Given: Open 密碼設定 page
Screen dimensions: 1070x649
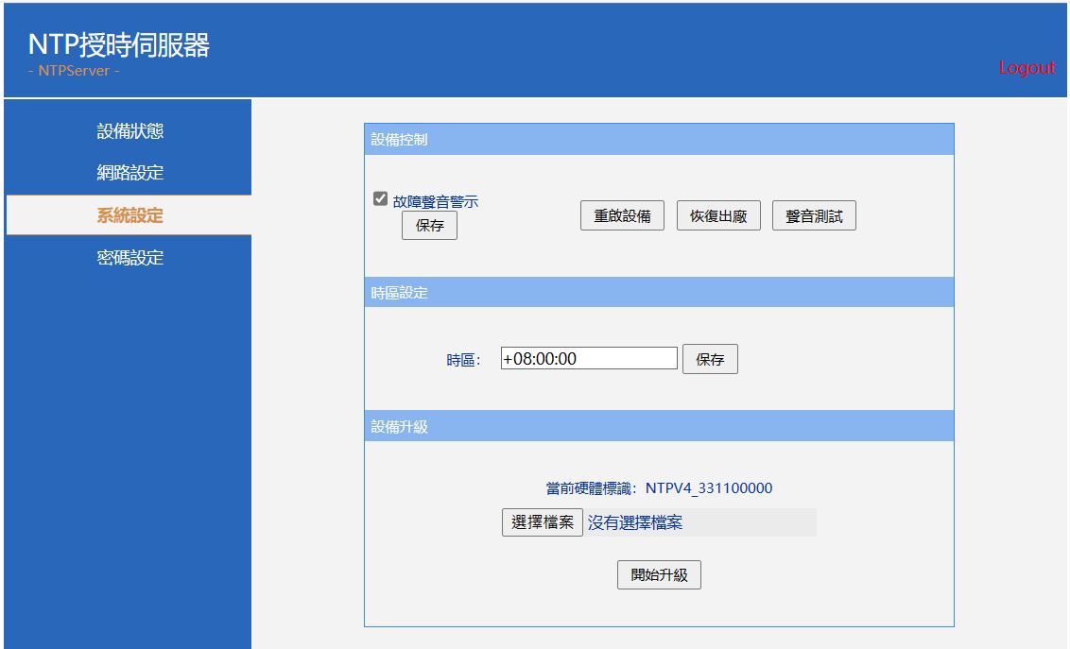Looking at the screenshot, I should pyautogui.click(x=129, y=258).
